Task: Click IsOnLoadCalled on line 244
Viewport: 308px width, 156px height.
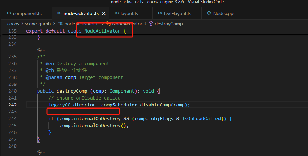Action: click(x=201, y=119)
